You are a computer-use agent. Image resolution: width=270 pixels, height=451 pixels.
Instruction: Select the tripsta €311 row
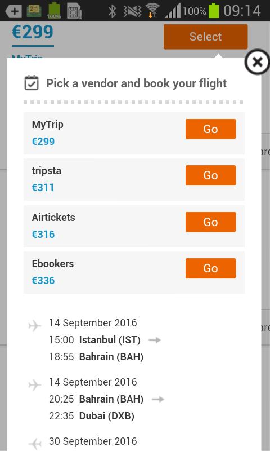pyautogui.click(x=134, y=179)
